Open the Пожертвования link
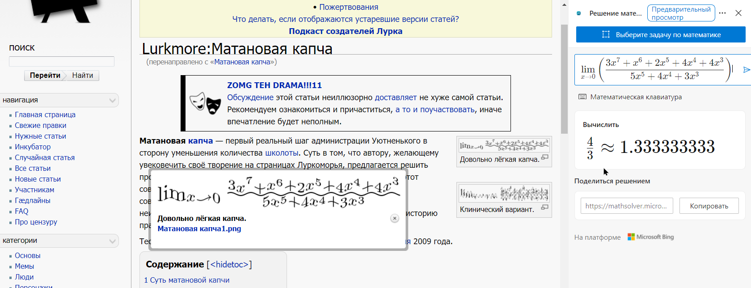 pyautogui.click(x=349, y=7)
